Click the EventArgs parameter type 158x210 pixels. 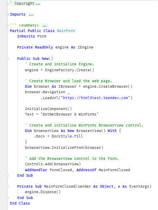coord(139,186)
